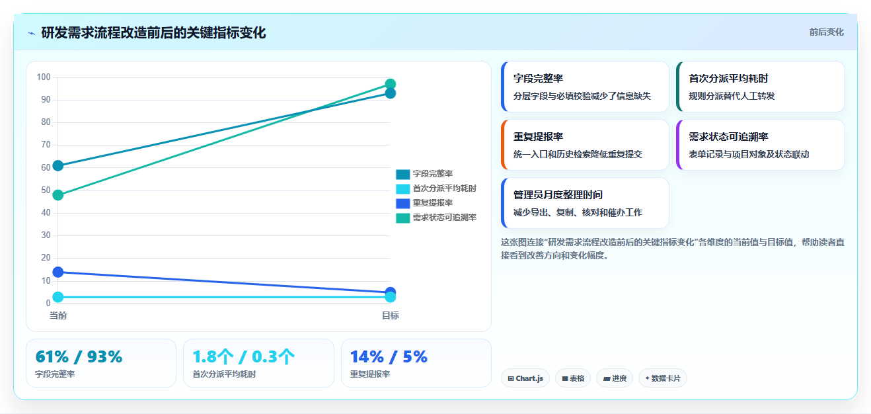This screenshot has width=871, height=414.
Task: Click text 统一入口和历史检索降低重复提交
Action: 578,154
